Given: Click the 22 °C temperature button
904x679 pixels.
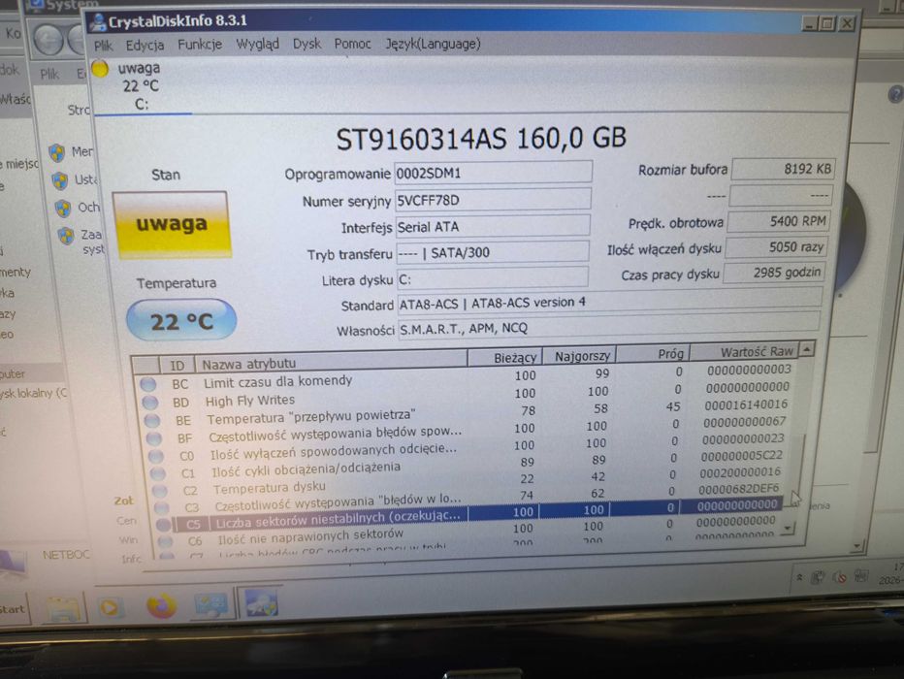Looking at the screenshot, I should [x=181, y=320].
